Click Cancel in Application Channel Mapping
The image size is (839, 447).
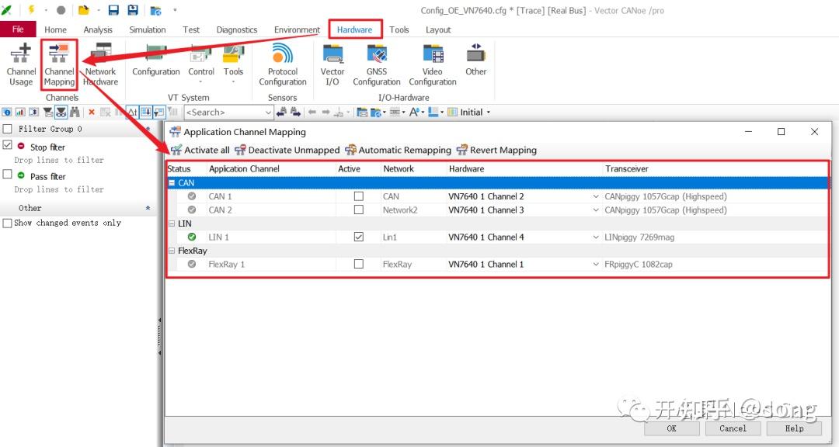[733, 428]
